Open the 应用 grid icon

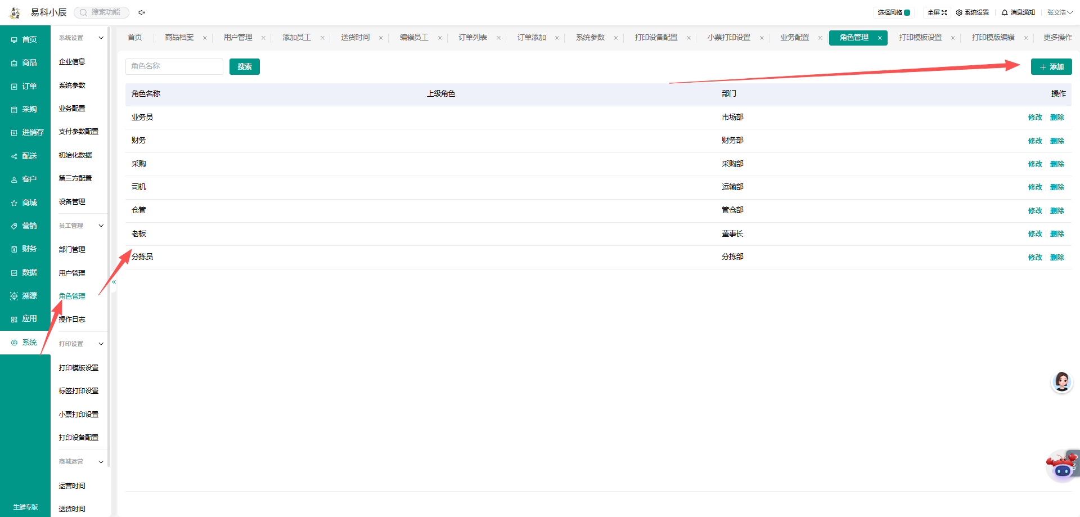coord(14,319)
